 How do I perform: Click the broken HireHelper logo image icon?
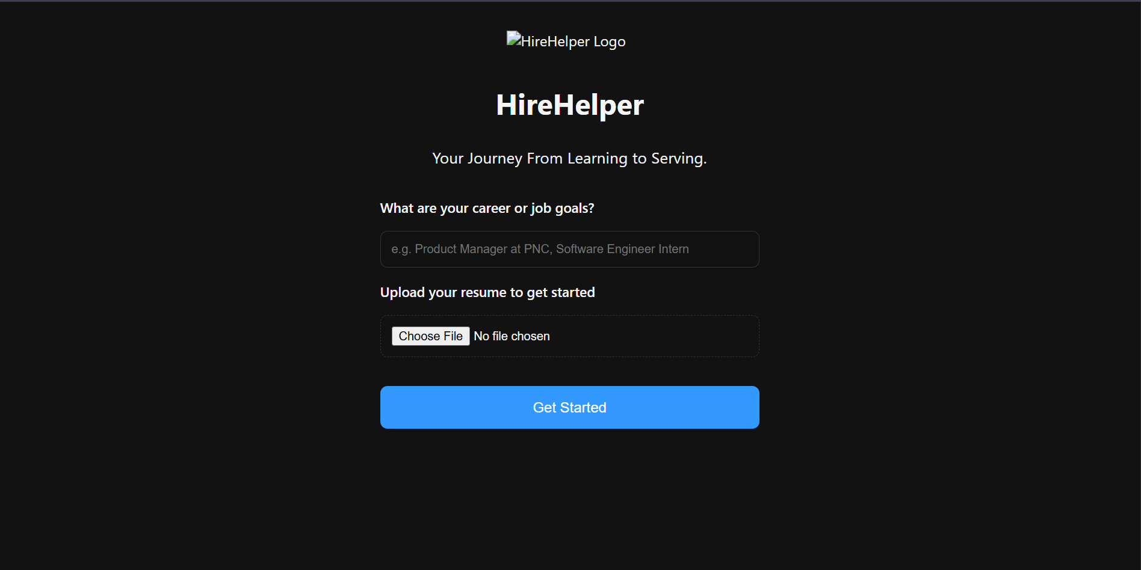coord(514,39)
